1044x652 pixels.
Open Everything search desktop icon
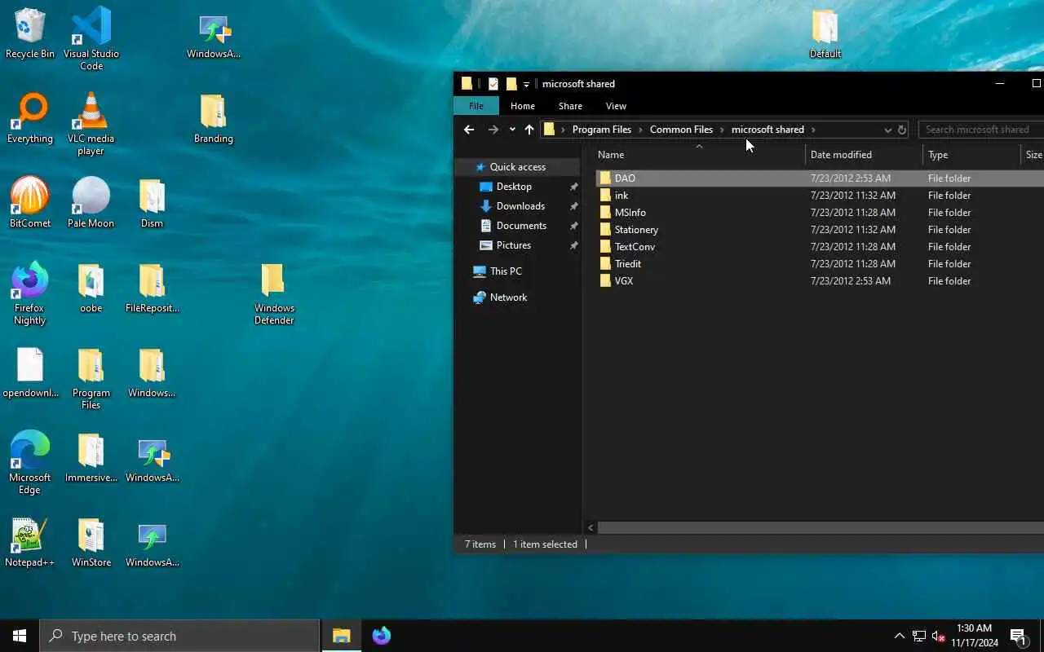tap(30, 118)
